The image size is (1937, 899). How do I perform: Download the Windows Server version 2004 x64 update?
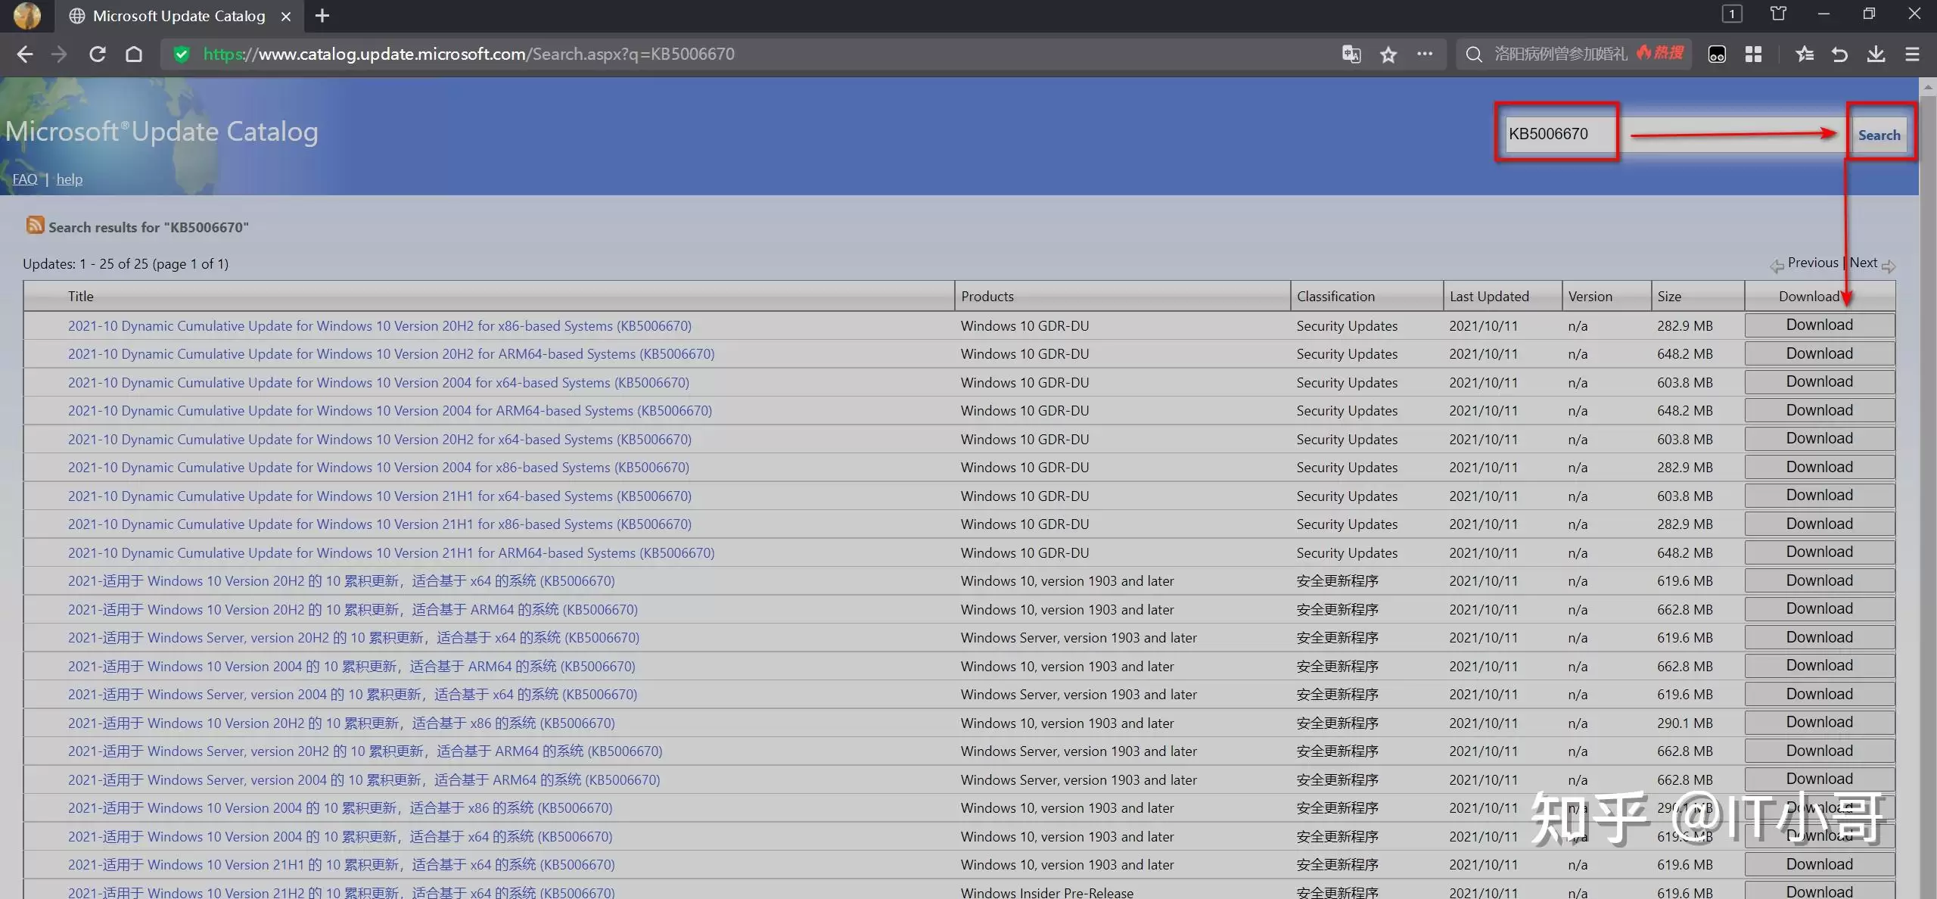click(1820, 694)
